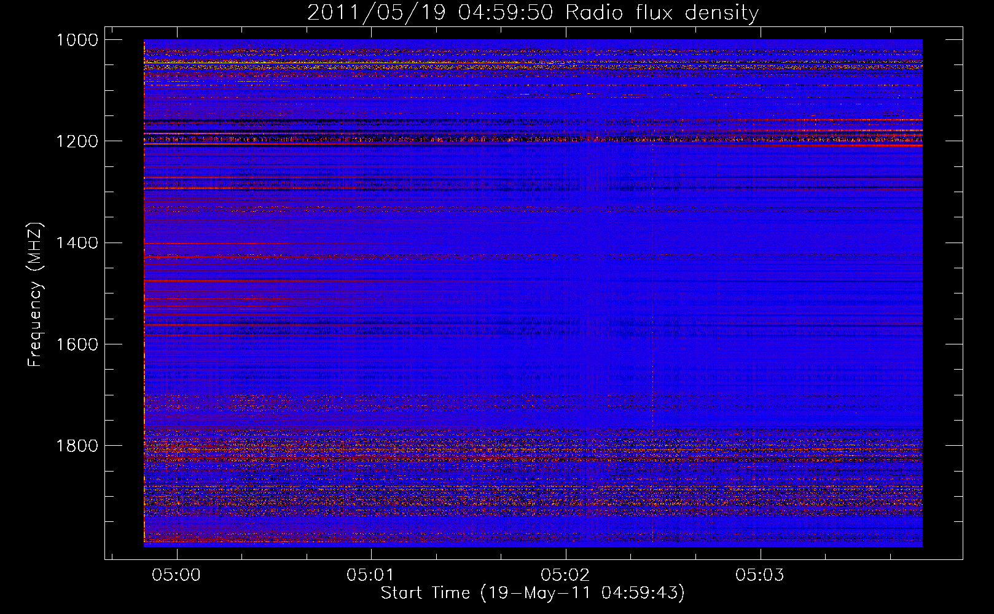Click the '05:00' time axis label

click(x=177, y=575)
